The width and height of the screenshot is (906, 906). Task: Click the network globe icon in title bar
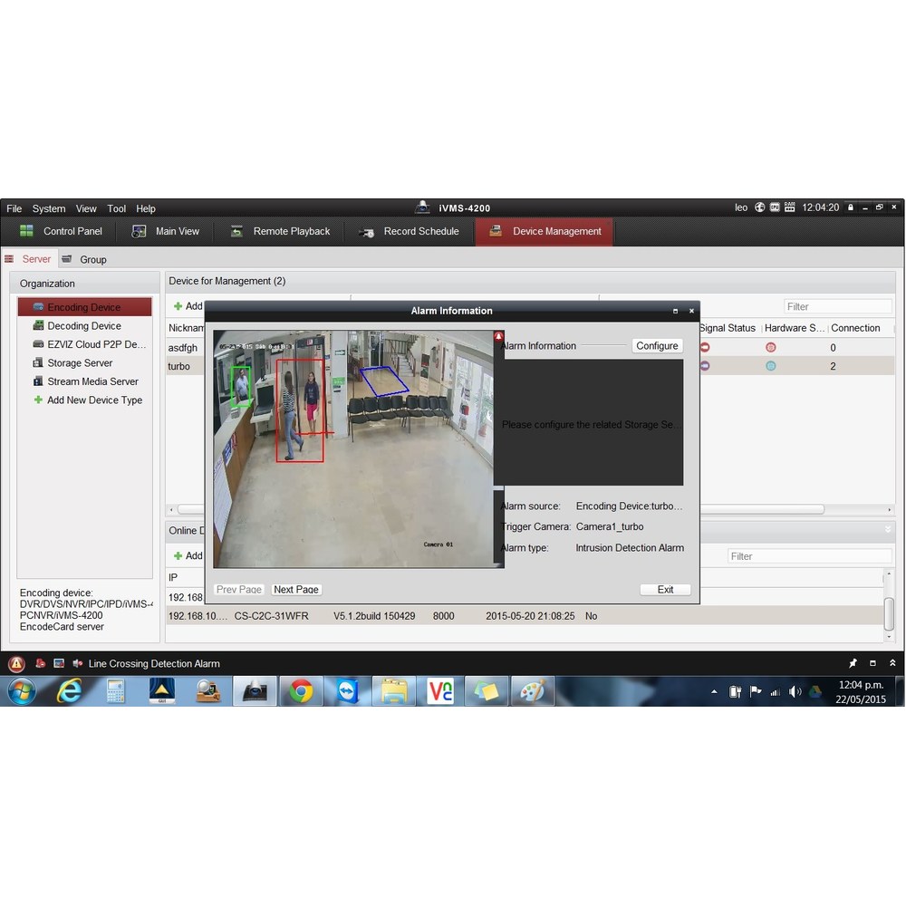(x=759, y=207)
